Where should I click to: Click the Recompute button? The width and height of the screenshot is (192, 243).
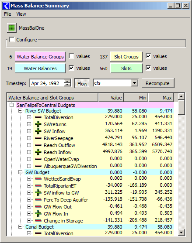[x=158, y=83]
